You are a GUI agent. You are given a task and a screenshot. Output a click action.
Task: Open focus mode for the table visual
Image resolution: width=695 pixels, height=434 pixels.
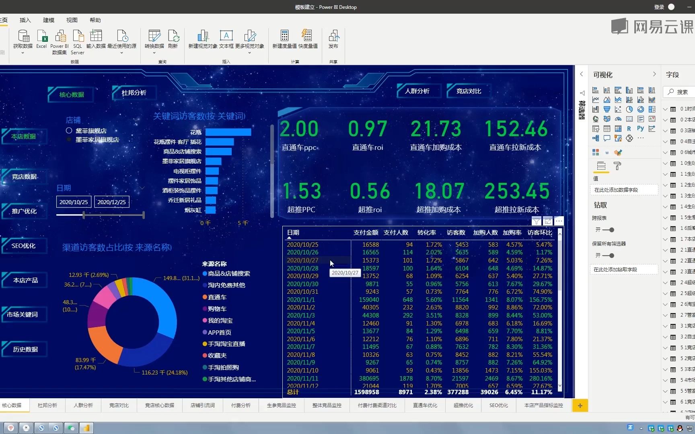coord(547,221)
